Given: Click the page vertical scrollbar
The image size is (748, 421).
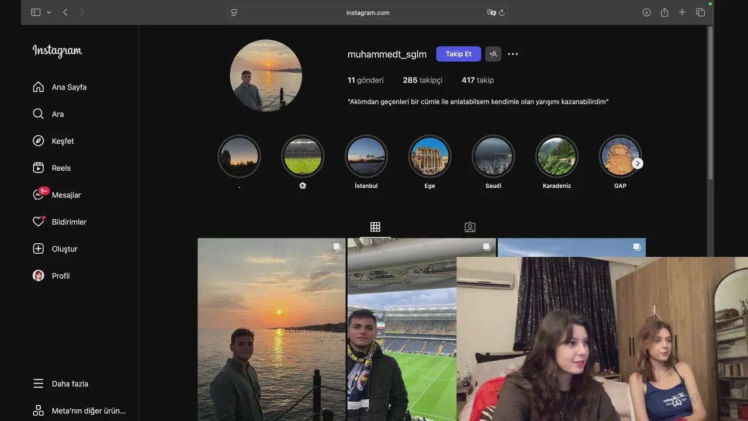Looking at the screenshot, I should [x=711, y=102].
